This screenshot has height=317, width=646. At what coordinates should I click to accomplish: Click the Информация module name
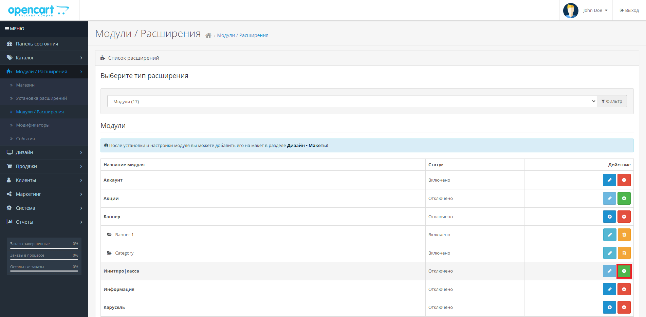point(119,289)
